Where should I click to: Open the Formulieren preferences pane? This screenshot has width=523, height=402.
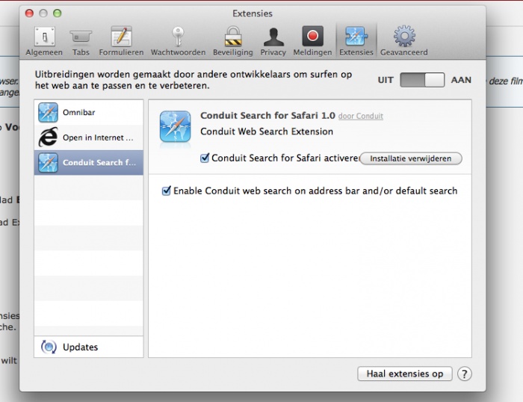pyautogui.click(x=121, y=41)
